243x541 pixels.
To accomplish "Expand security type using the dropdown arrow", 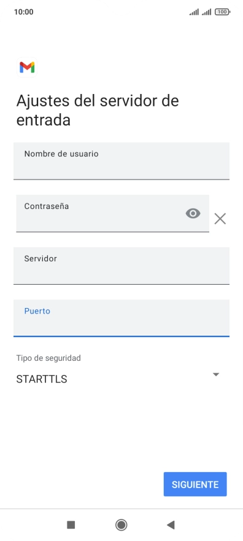I will 216,374.
